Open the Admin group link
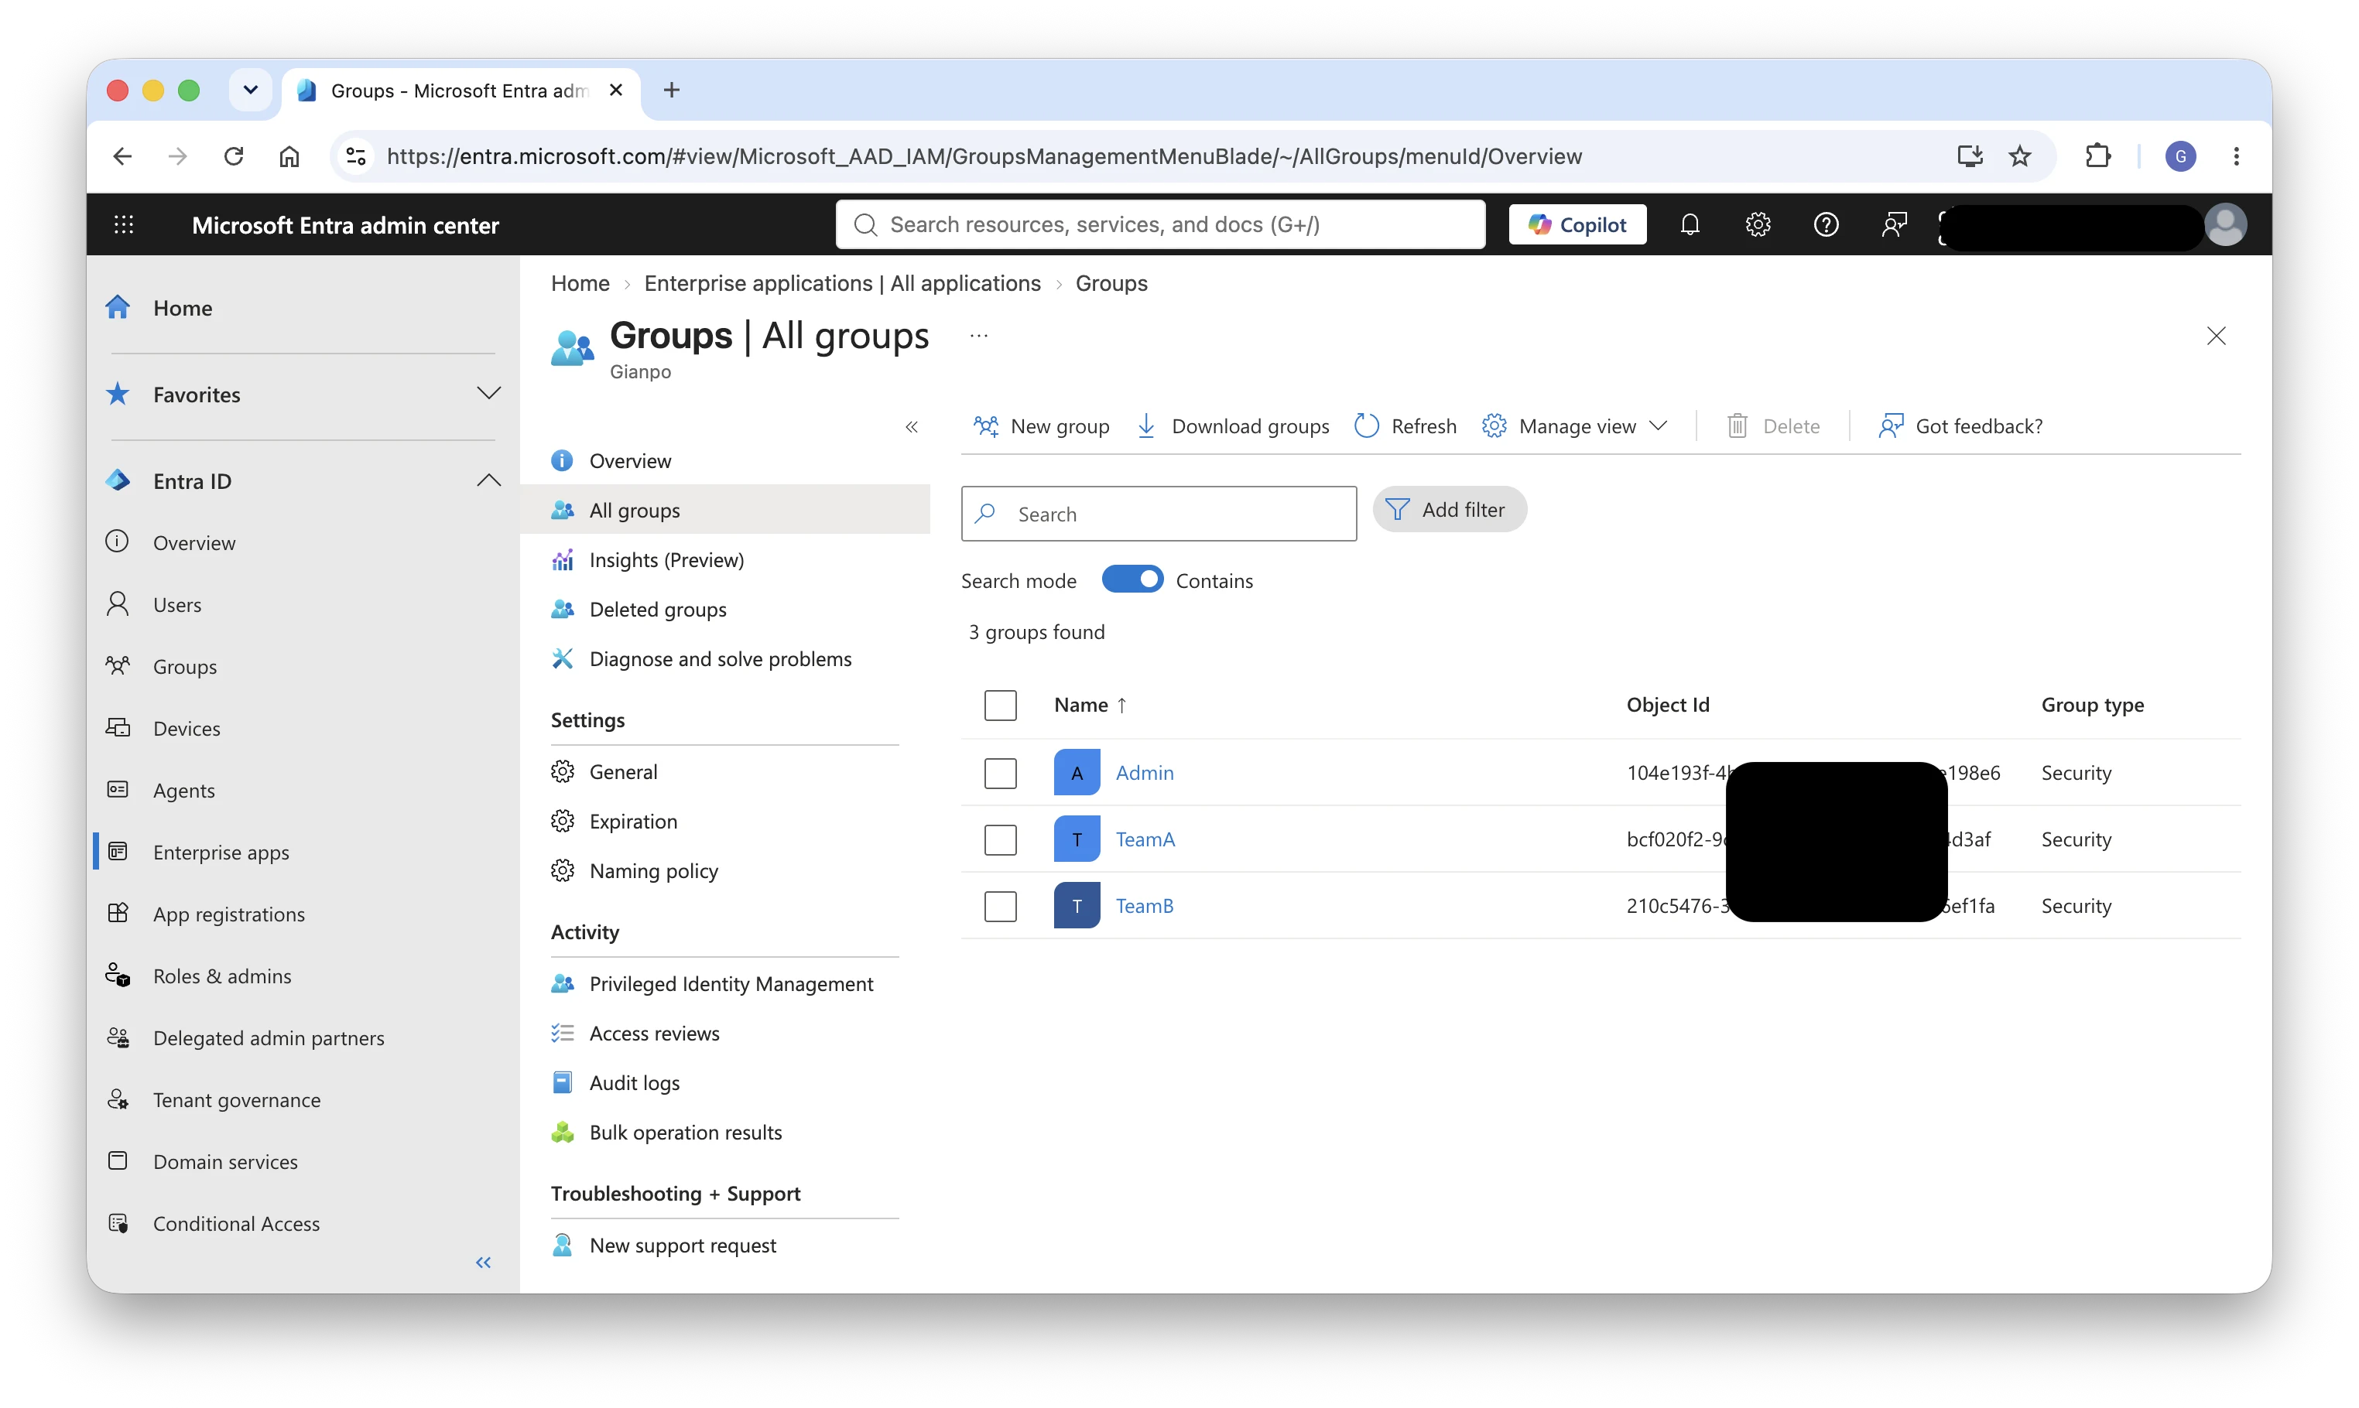 point(1145,772)
